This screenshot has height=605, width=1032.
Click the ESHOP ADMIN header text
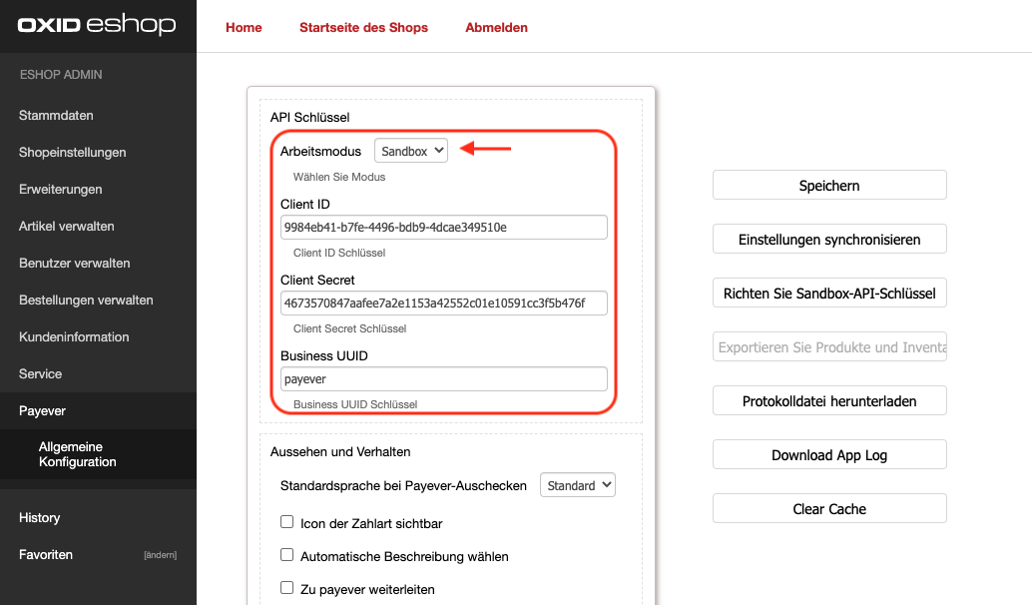click(61, 75)
